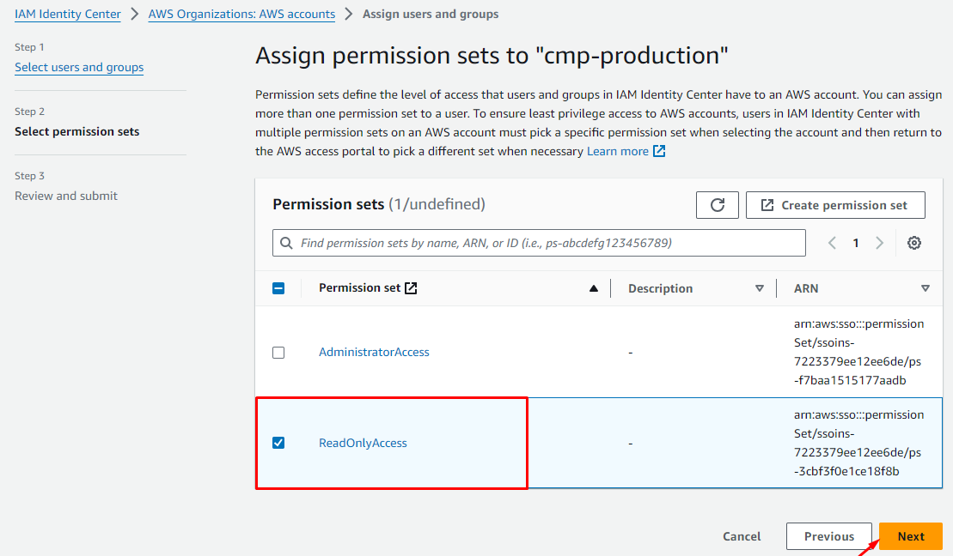Click the Learn more external link icon
Screen dimensions: 953x556
[659, 152]
